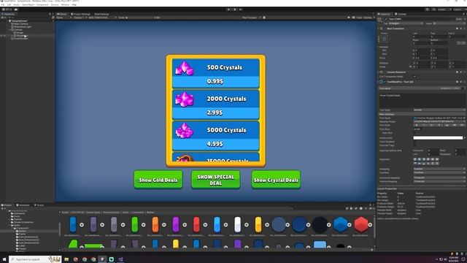Toggle the Stats button in the Game view
This screenshot has height=263, width=467.
(x=360, y=18)
